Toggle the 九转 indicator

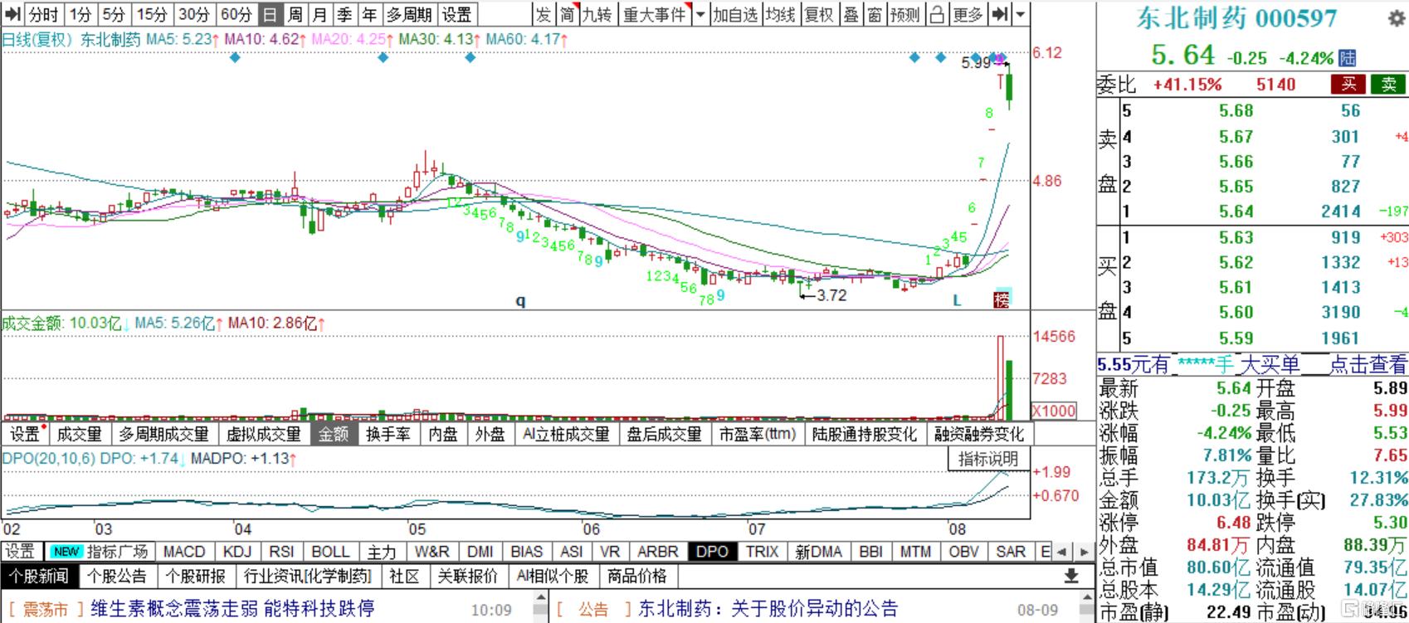pos(596,14)
